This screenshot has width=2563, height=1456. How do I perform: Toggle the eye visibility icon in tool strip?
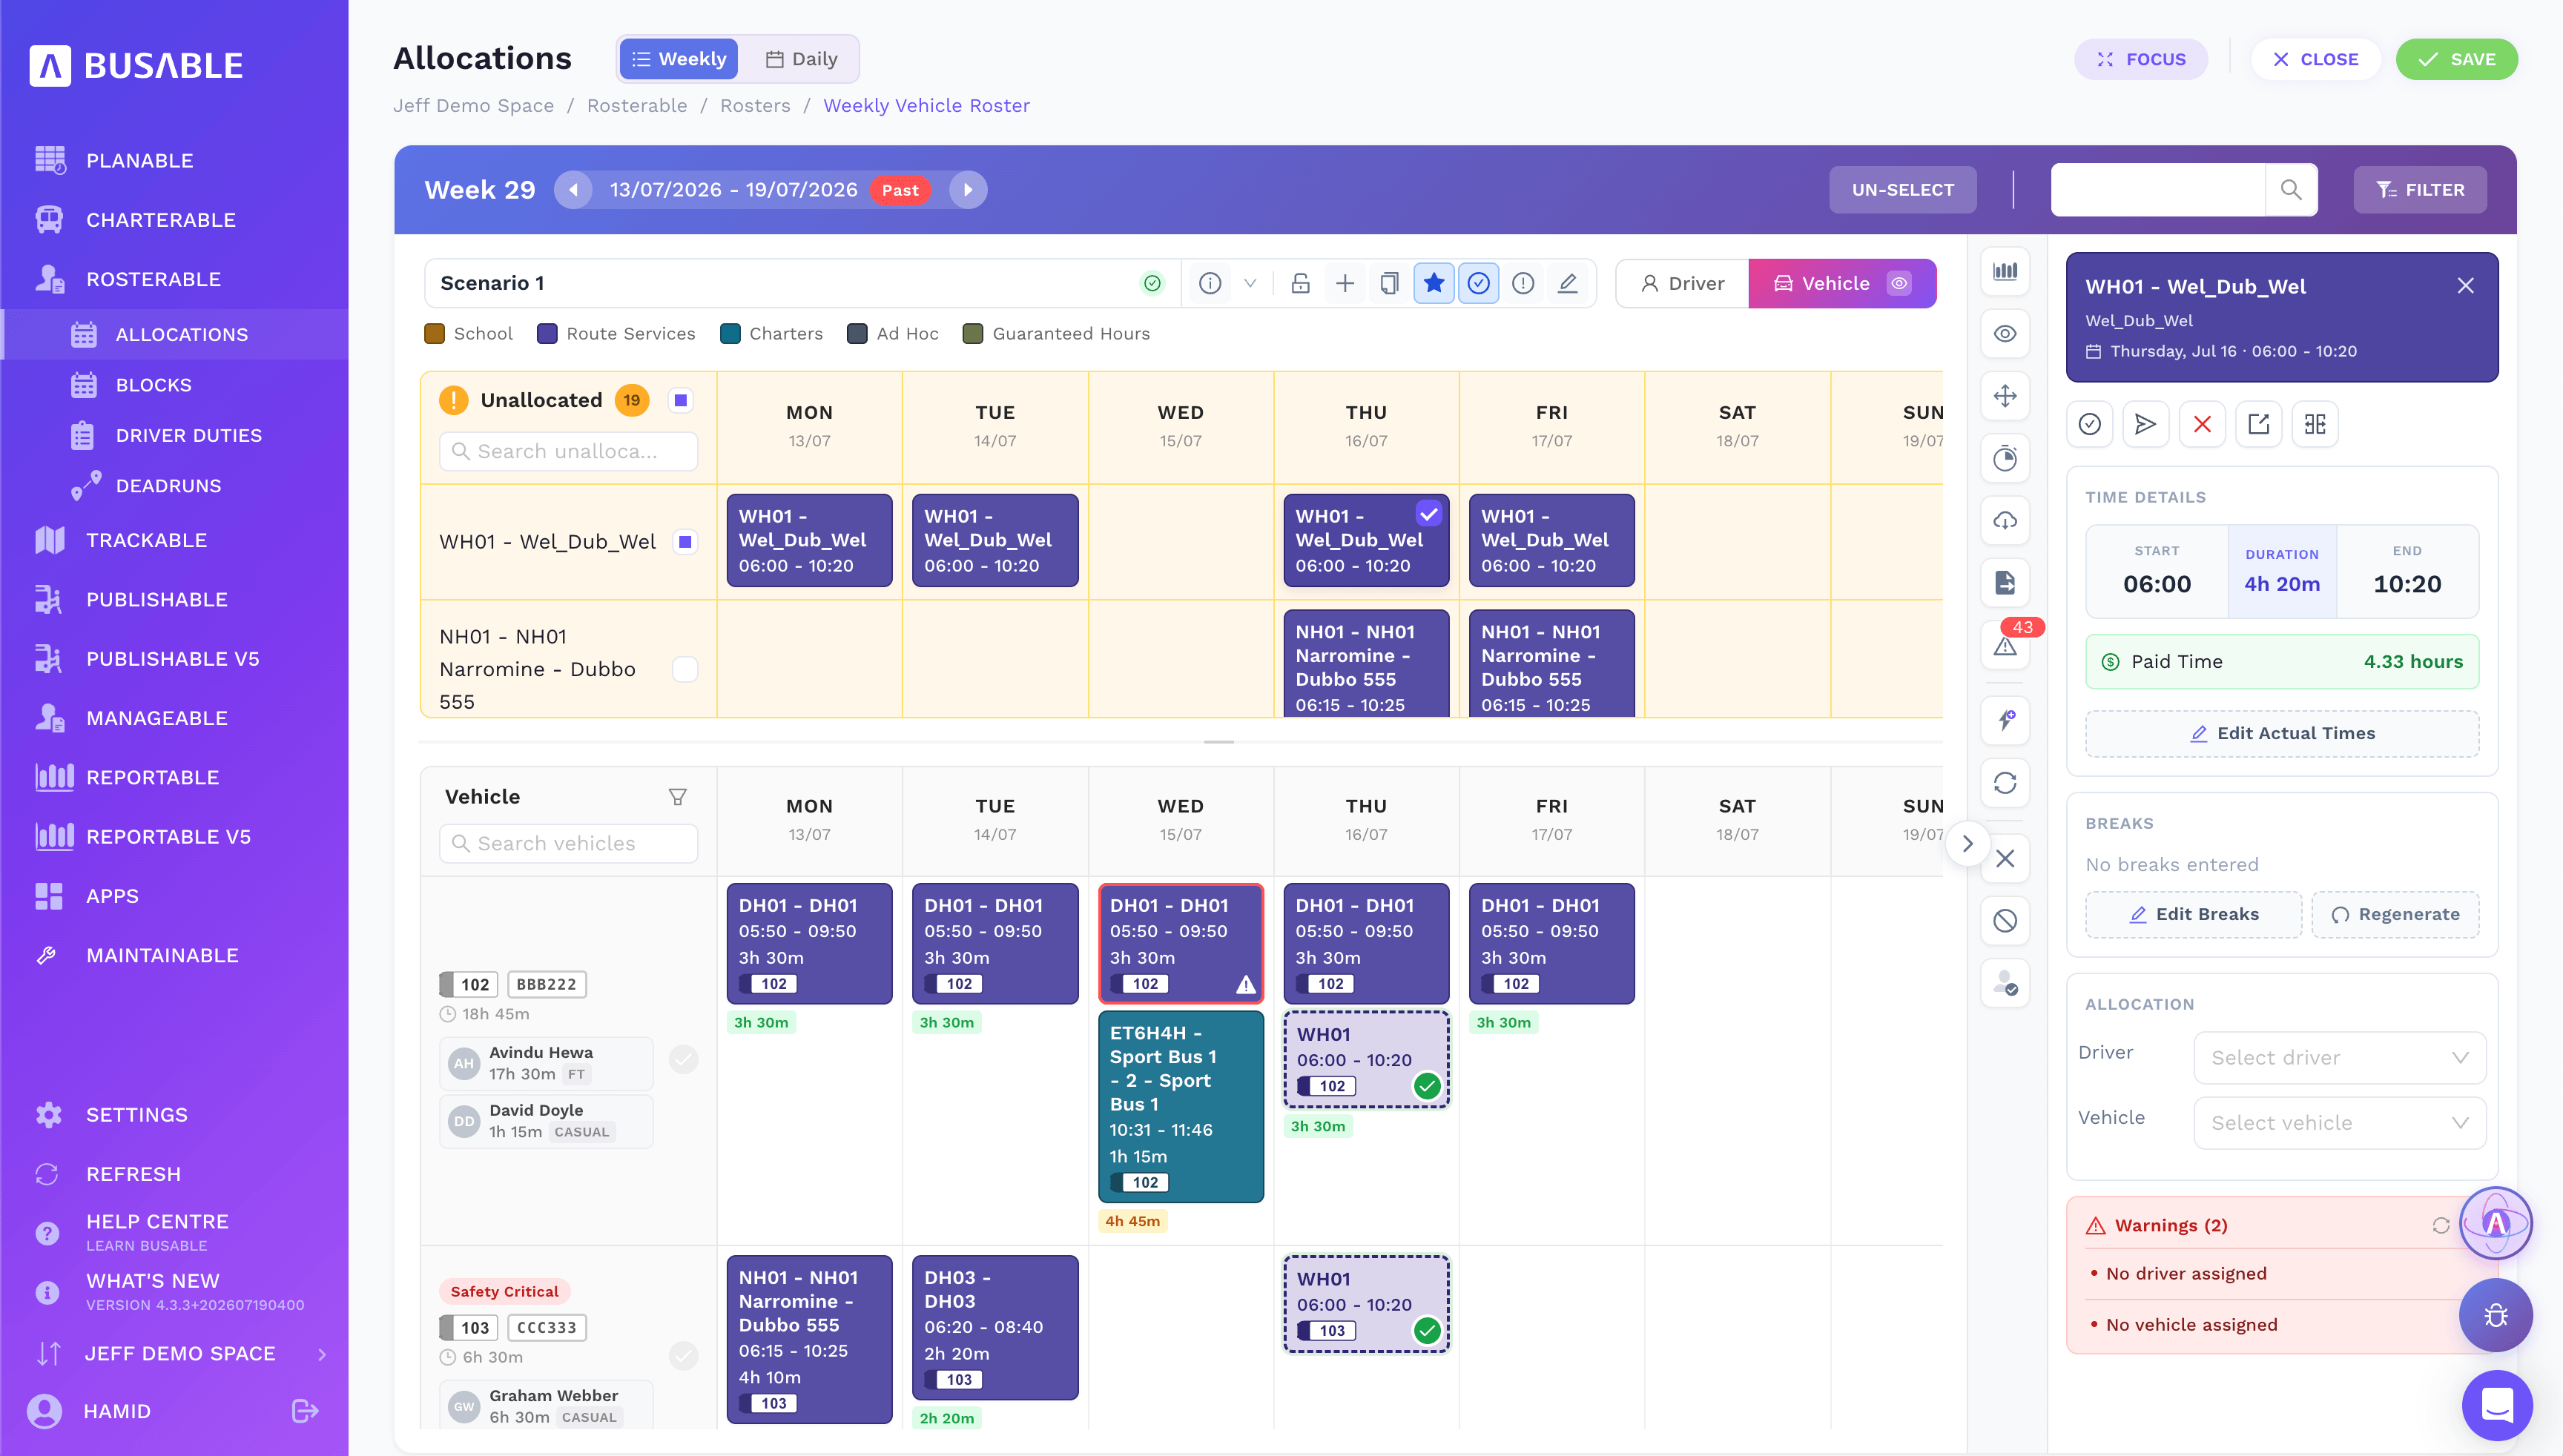[x=2005, y=334]
